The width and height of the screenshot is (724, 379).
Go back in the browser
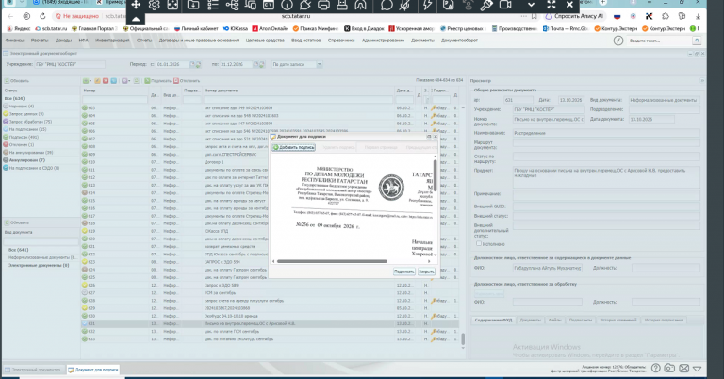point(11,16)
